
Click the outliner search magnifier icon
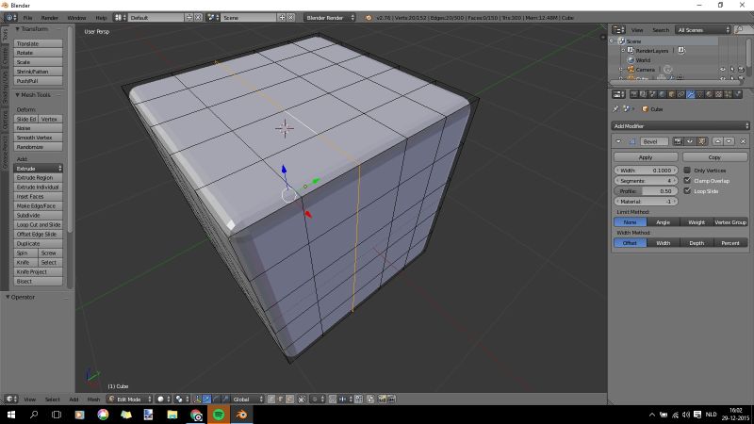(x=740, y=30)
